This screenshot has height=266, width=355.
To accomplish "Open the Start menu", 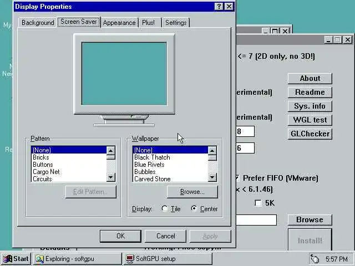I will (16, 259).
